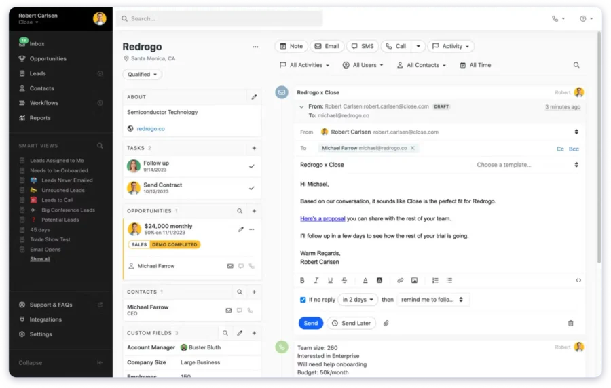Open Choose a template selector
Screen dimensions: 611x388
527,165
